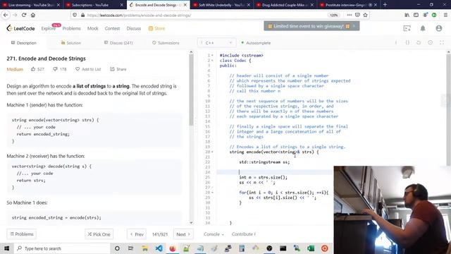Click the Medium difficulty label

[15, 69]
